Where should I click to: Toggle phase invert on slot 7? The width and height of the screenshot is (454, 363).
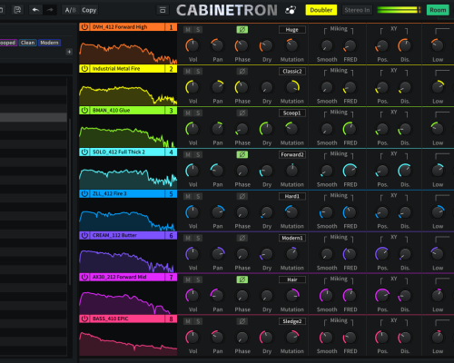pyautogui.click(x=242, y=280)
